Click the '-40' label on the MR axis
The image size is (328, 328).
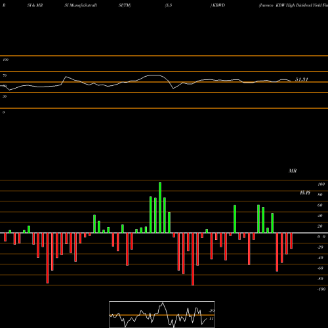point(320,258)
